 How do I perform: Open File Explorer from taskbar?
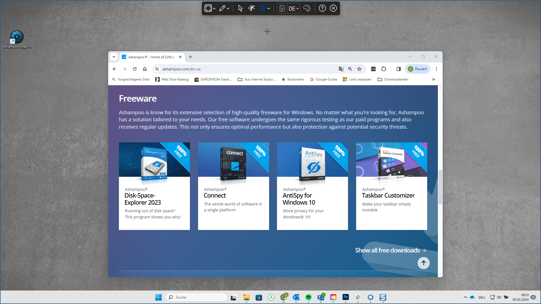coord(247,297)
